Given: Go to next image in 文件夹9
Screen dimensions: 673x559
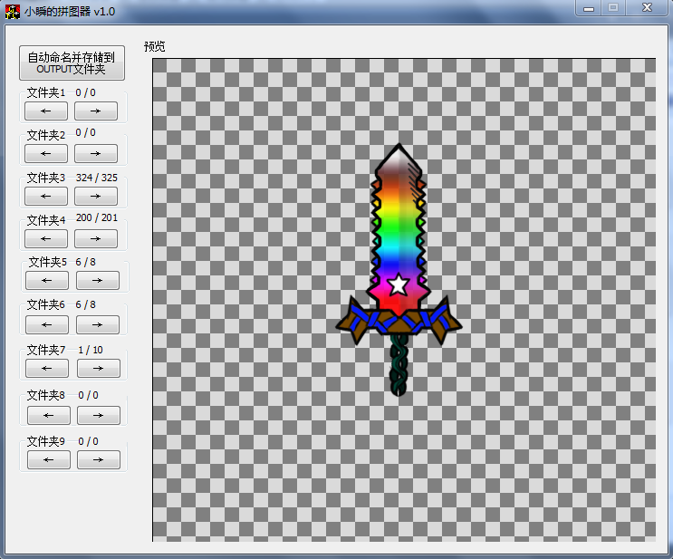Looking at the screenshot, I should tap(99, 460).
